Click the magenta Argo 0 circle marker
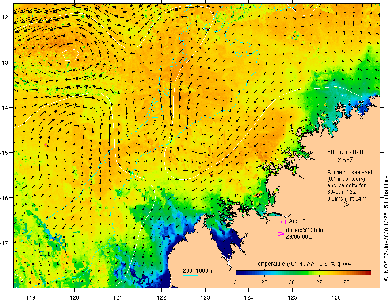The image size is (389, 301). pyautogui.click(x=283, y=222)
